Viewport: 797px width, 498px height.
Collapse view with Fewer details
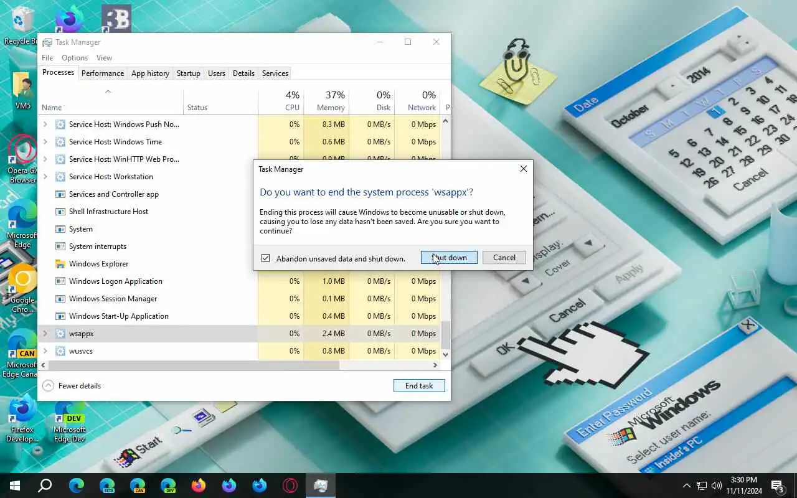tap(72, 386)
